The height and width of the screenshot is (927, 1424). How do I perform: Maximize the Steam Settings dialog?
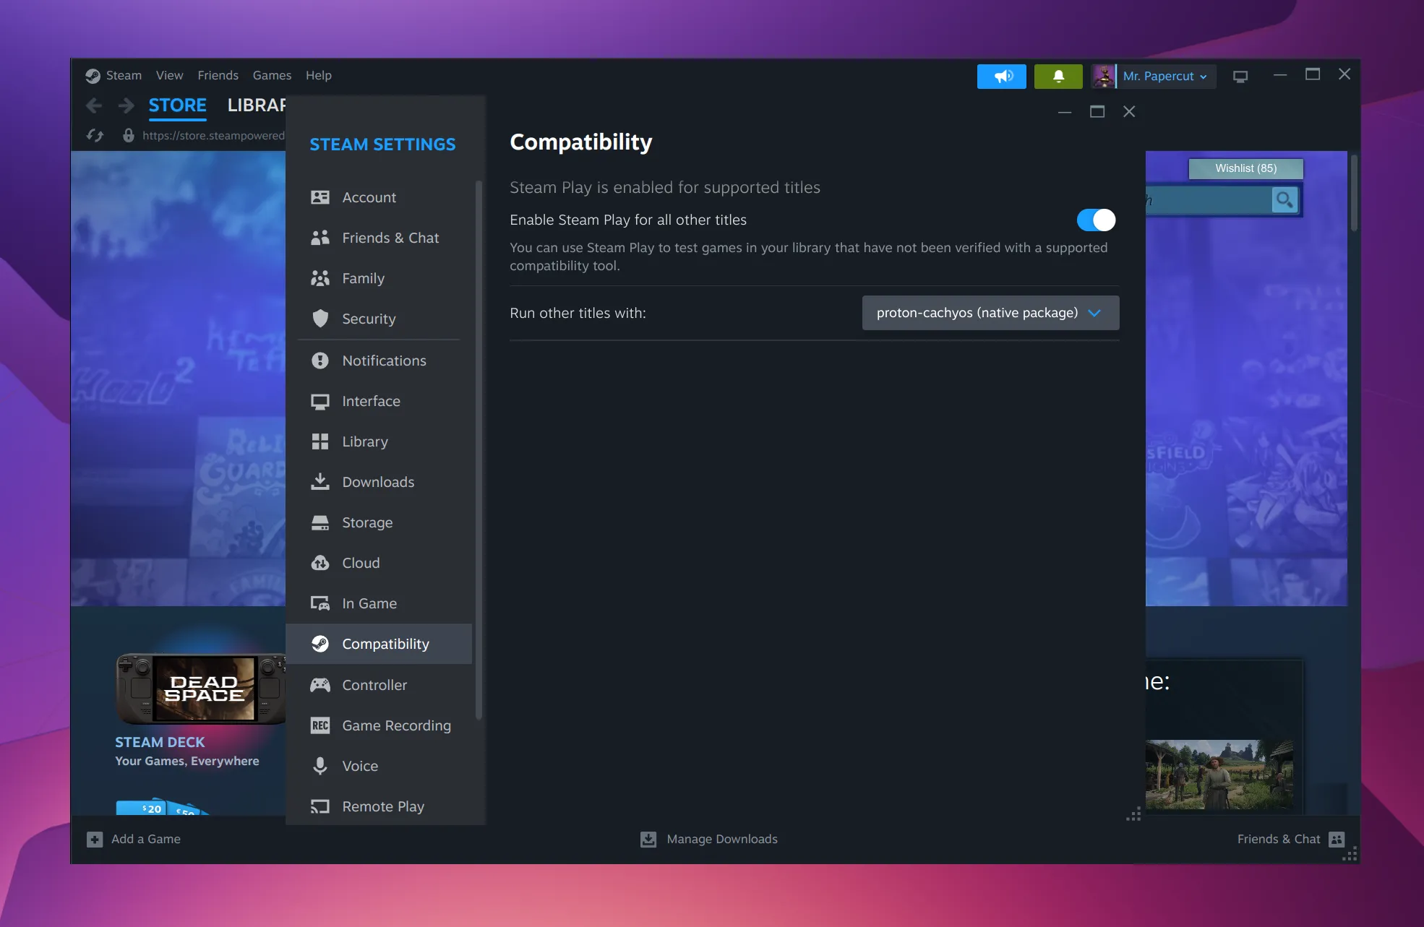[1097, 111]
